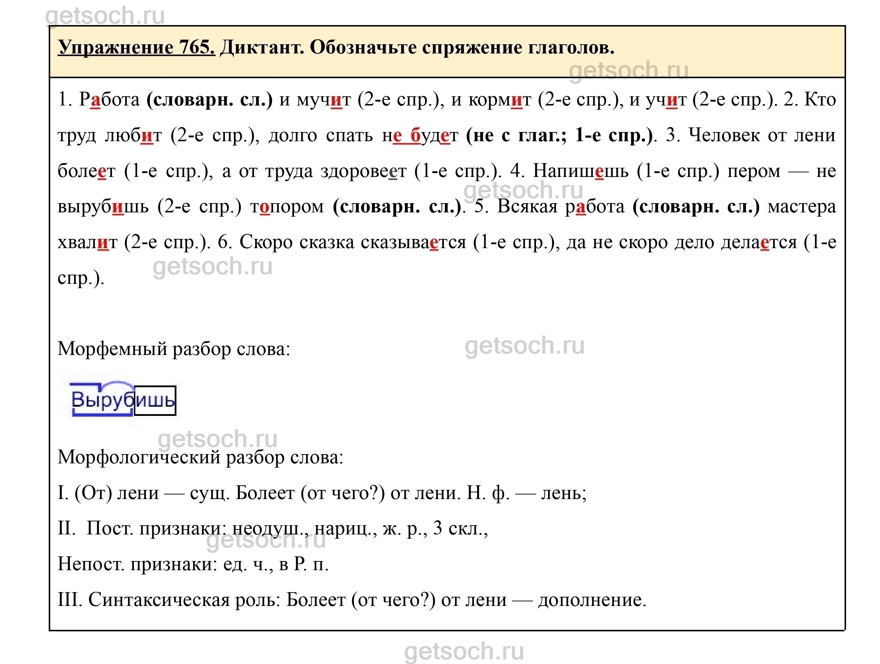Click the line starting 'I. (От) лени — сущ.'

click(322, 493)
